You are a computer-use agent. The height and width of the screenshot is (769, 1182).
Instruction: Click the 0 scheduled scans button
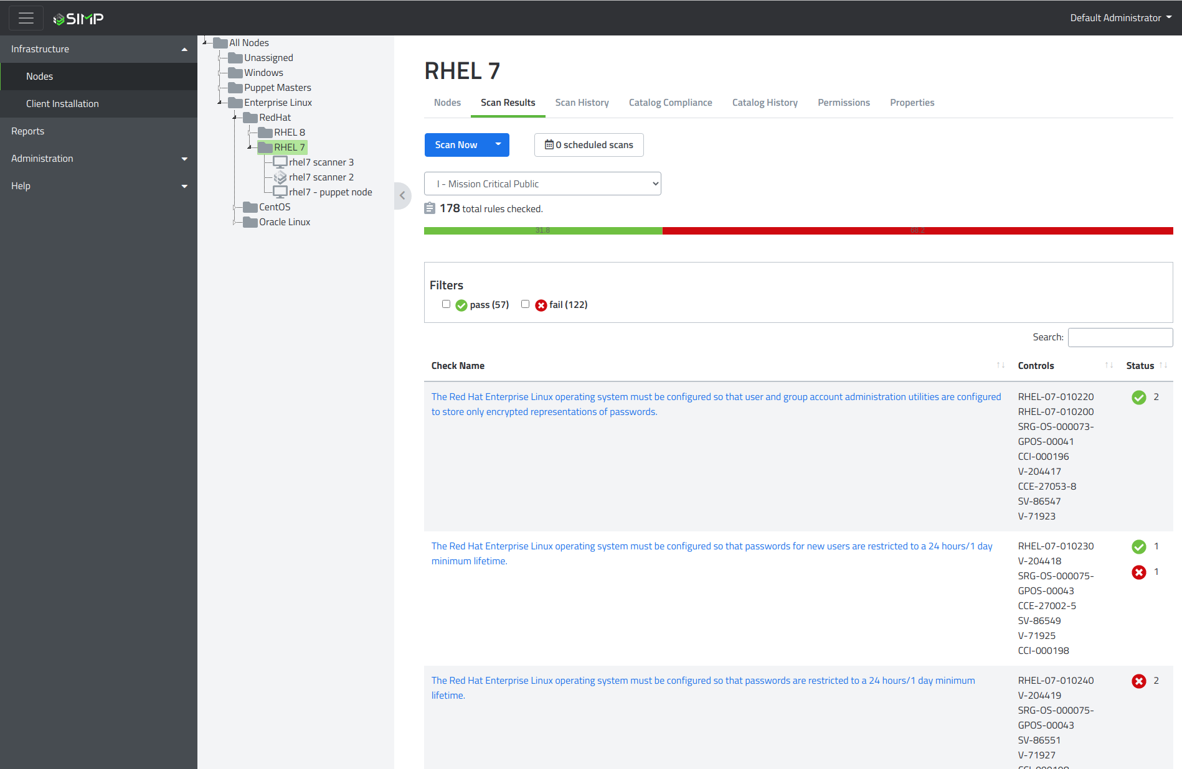point(589,145)
